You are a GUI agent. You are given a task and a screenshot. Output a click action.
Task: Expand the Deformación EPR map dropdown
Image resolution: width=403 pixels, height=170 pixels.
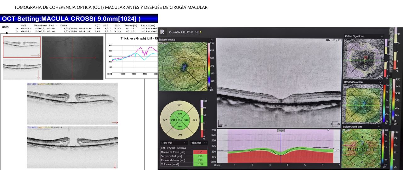(x=382, y=127)
